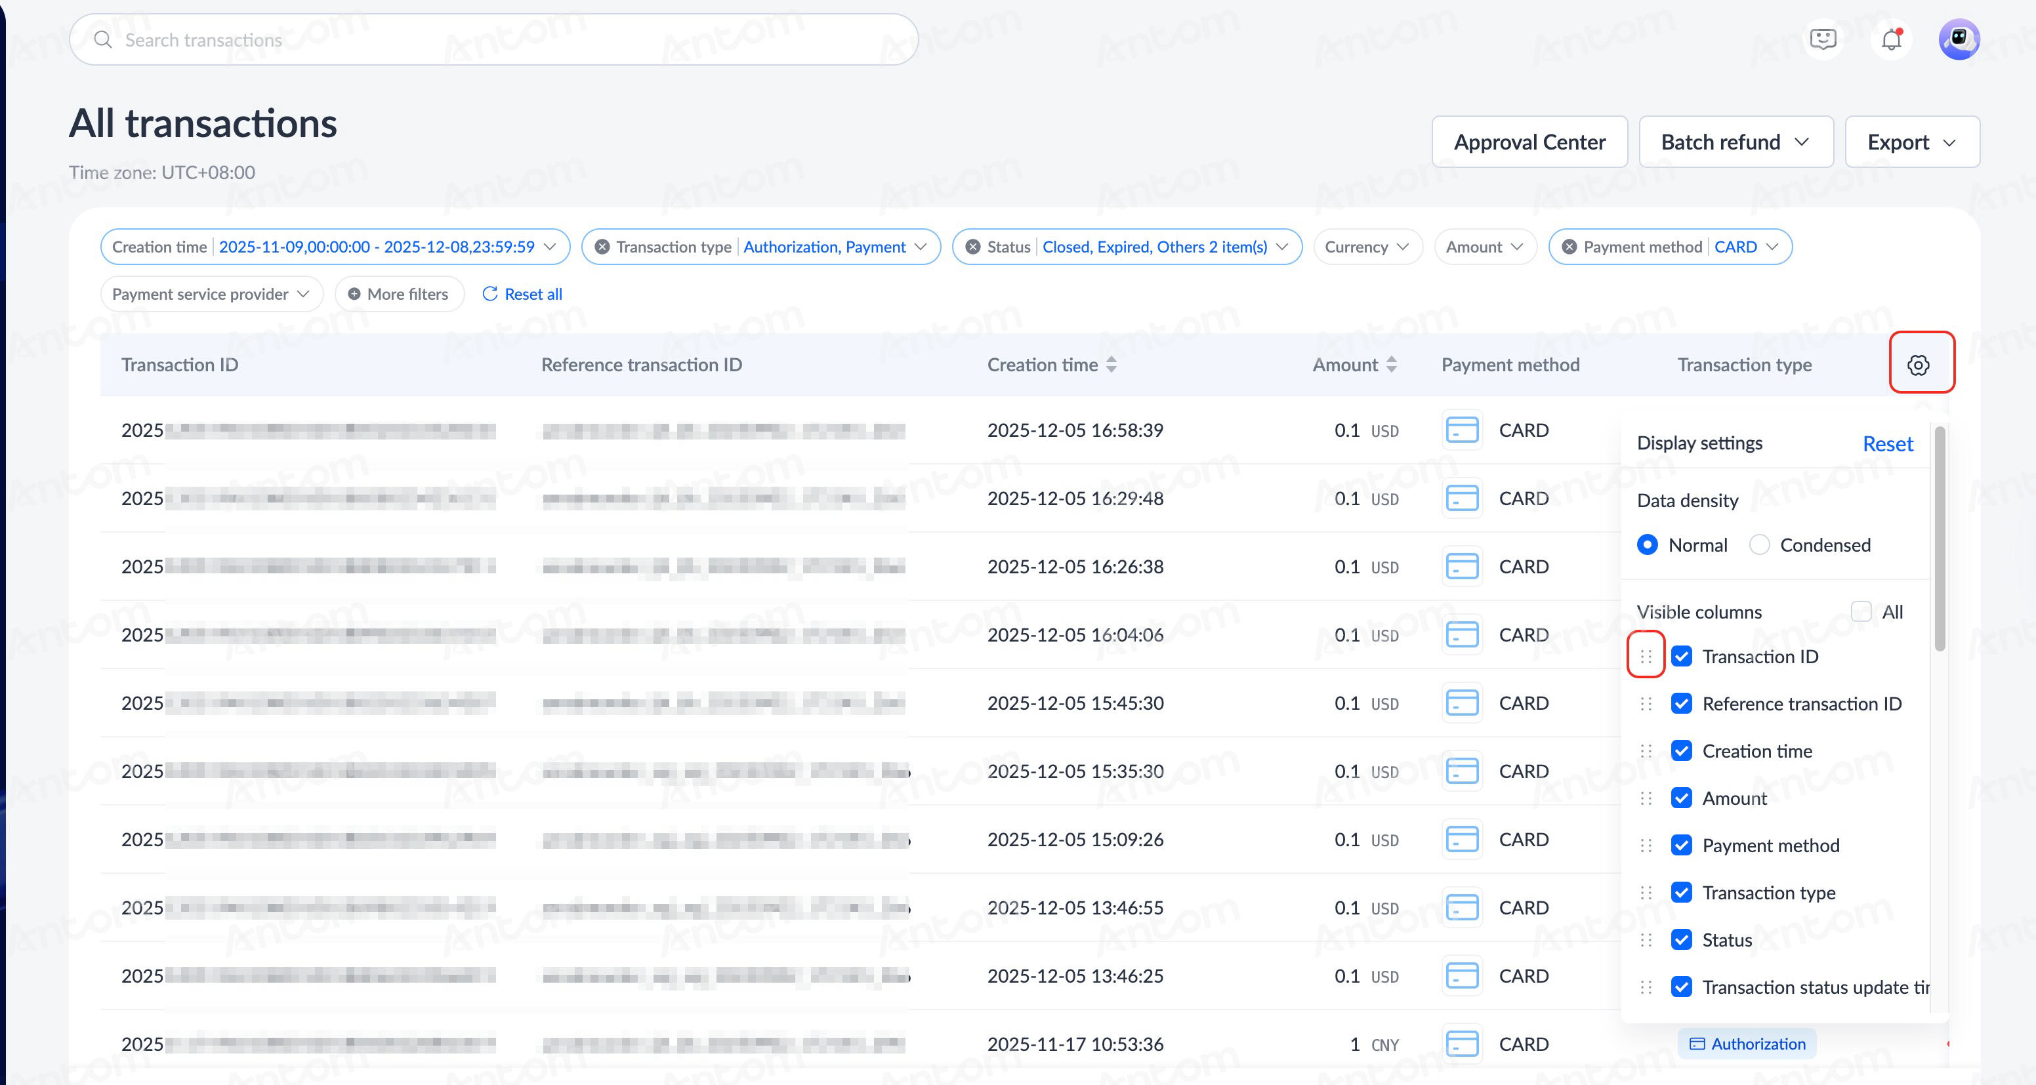This screenshot has height=1085, width=2036.
Task: Grab the drag handle beside Transaction ID
Action: click(x=1646, y=656)
